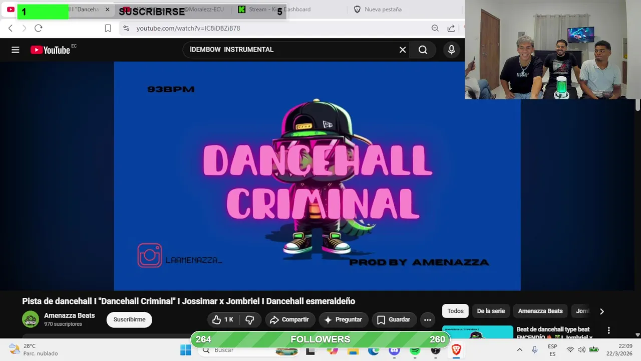Close the Dancehall YouTube tab

click(x=107, y=10)
